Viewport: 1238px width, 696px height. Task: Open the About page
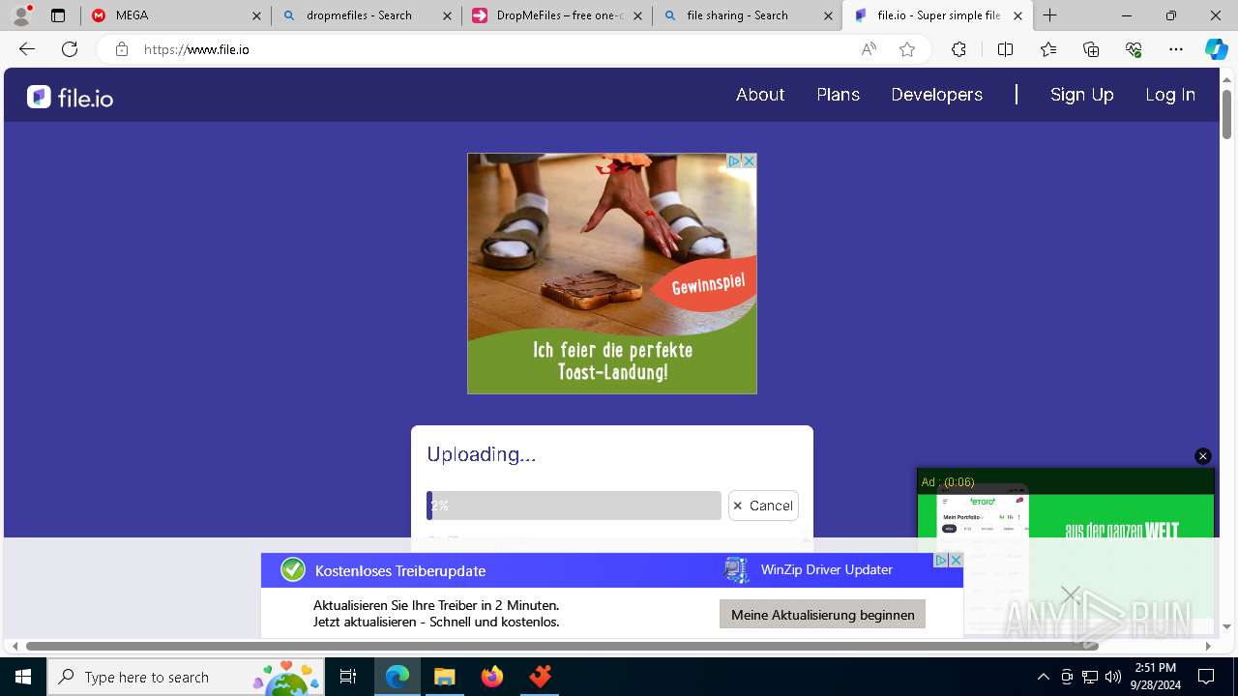click(x=760, y=95)
